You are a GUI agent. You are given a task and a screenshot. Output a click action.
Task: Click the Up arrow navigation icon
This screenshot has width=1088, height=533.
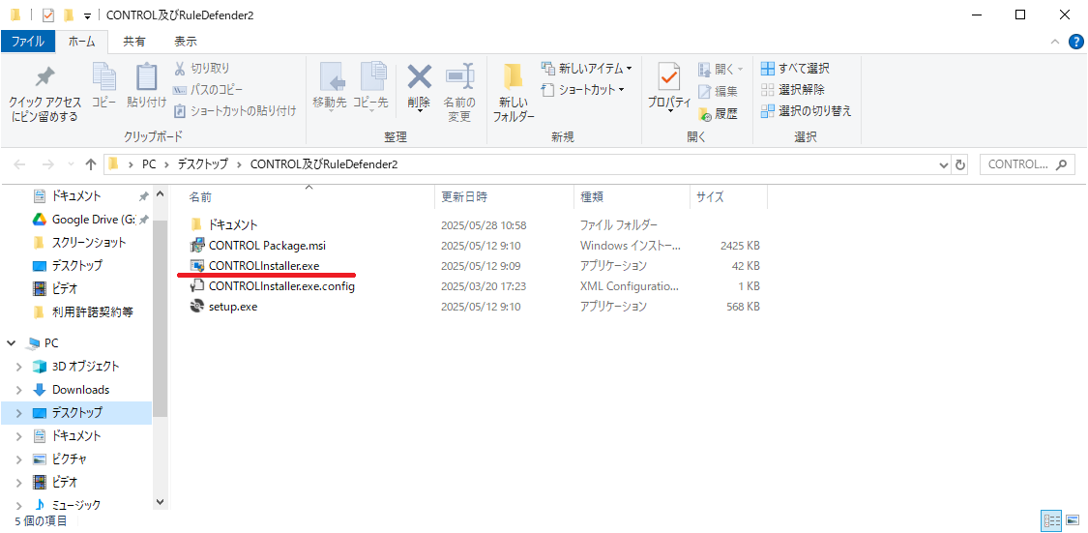(x=91, y=164)
